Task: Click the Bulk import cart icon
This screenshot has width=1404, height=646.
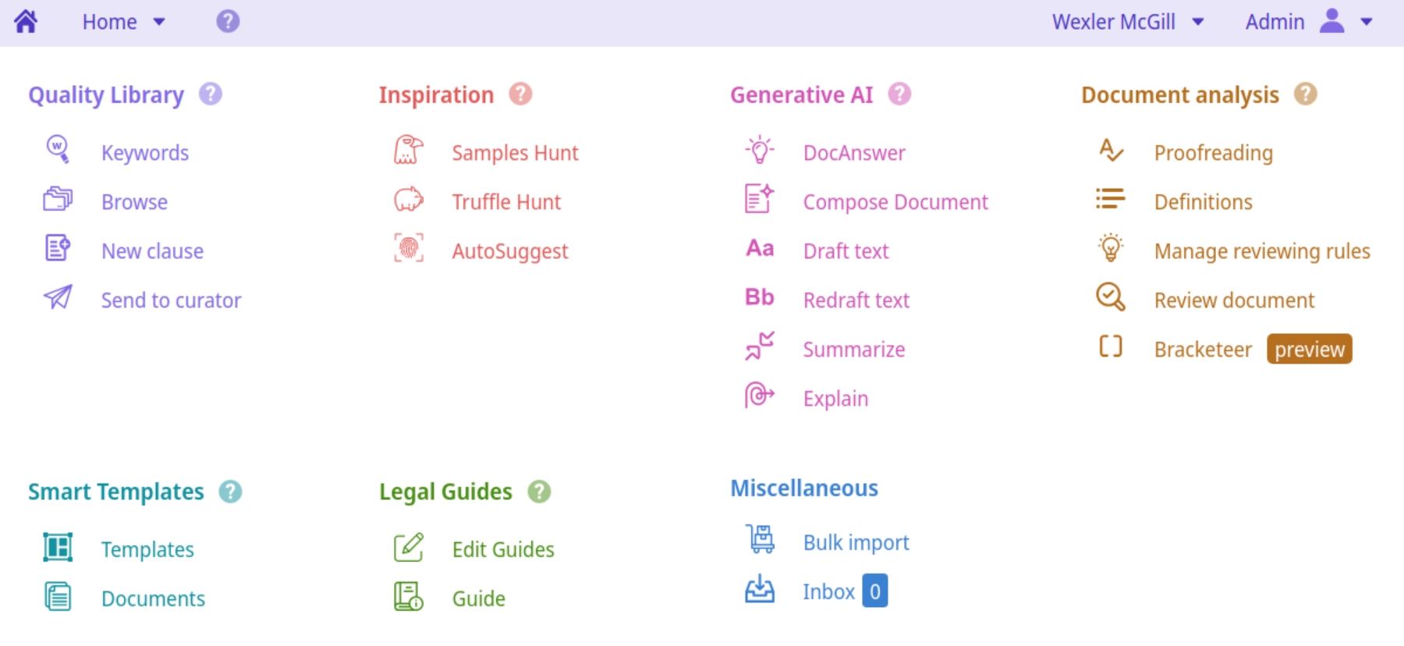Action: tap(760, 539)
